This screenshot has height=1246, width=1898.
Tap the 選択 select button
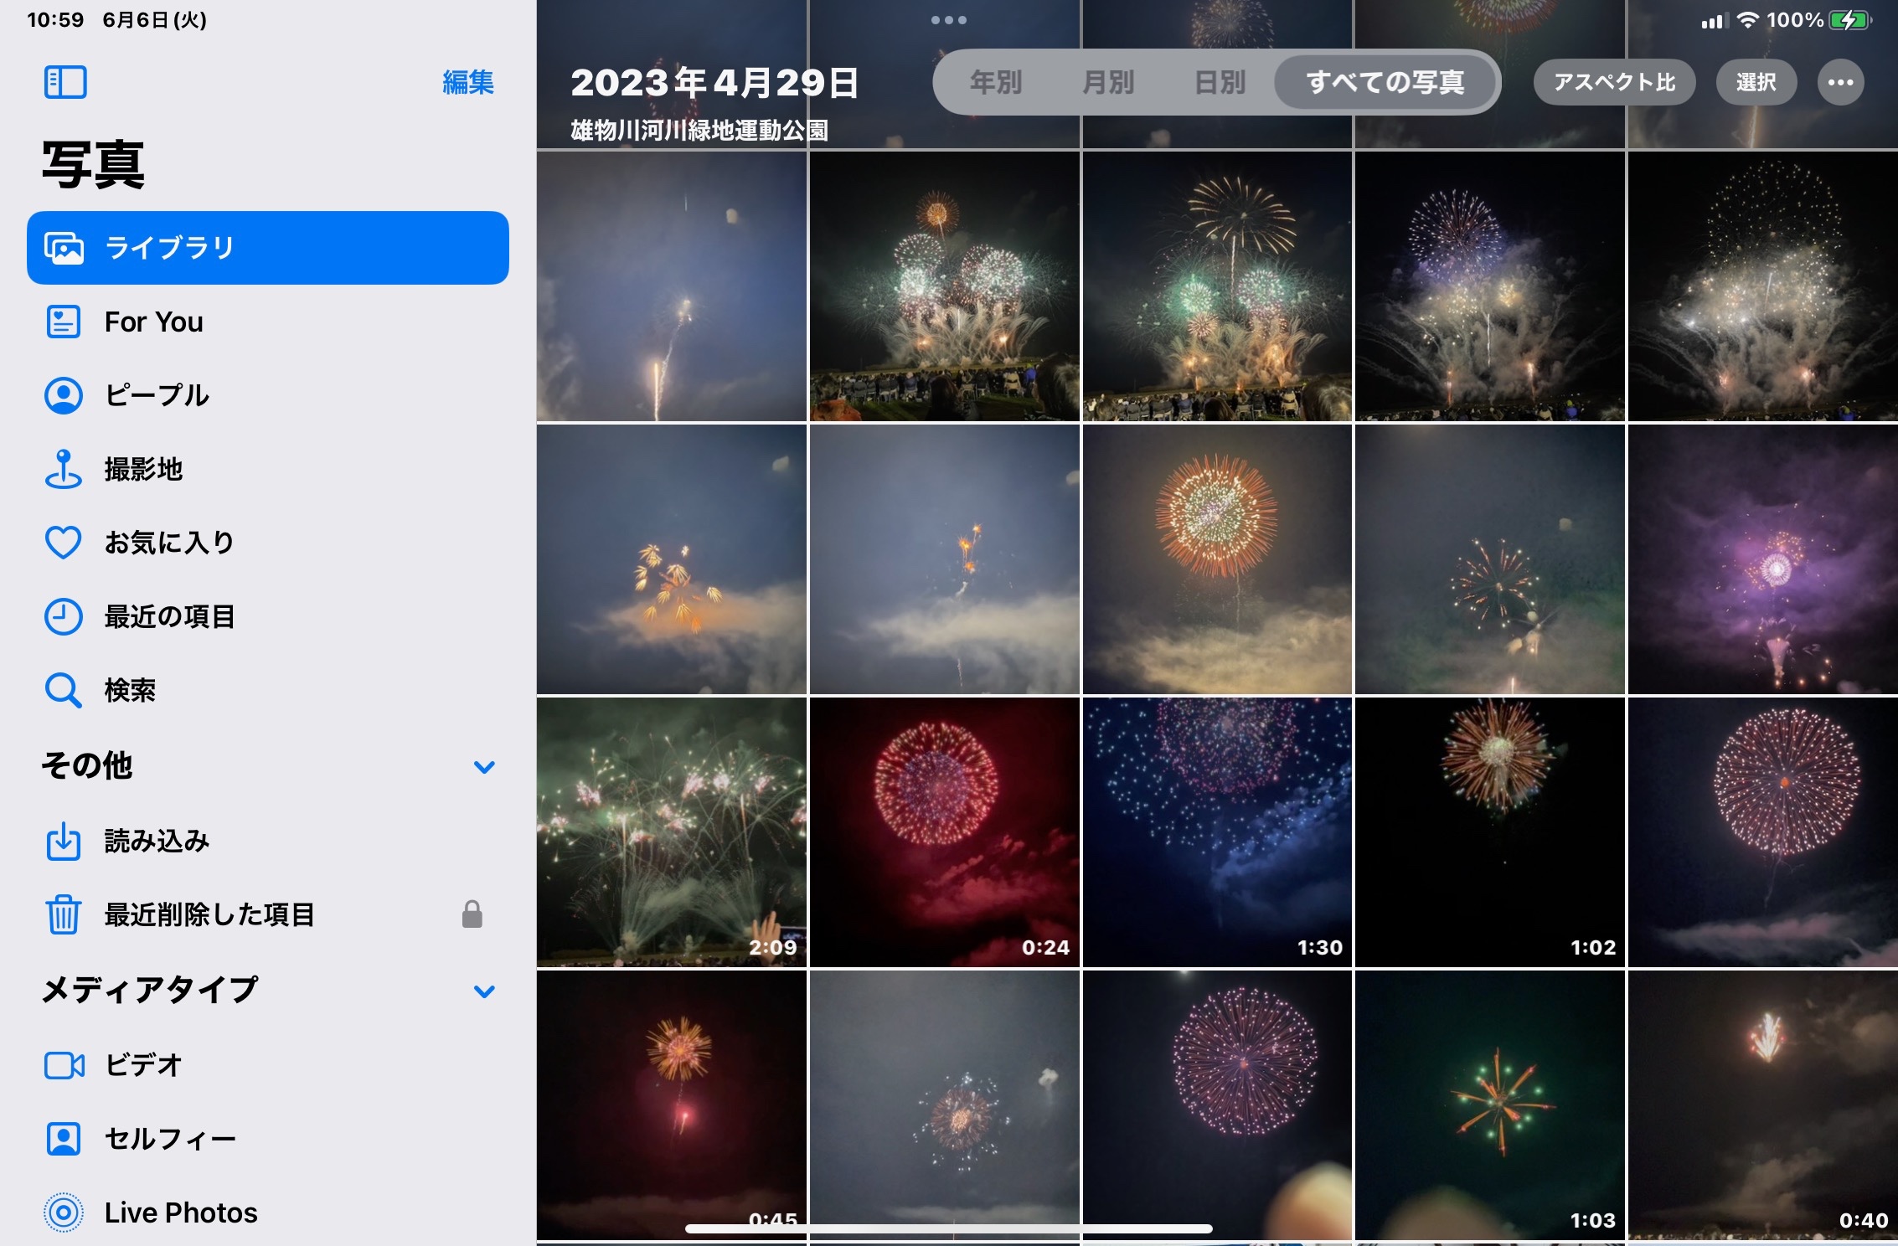[x=1756, y=82]
